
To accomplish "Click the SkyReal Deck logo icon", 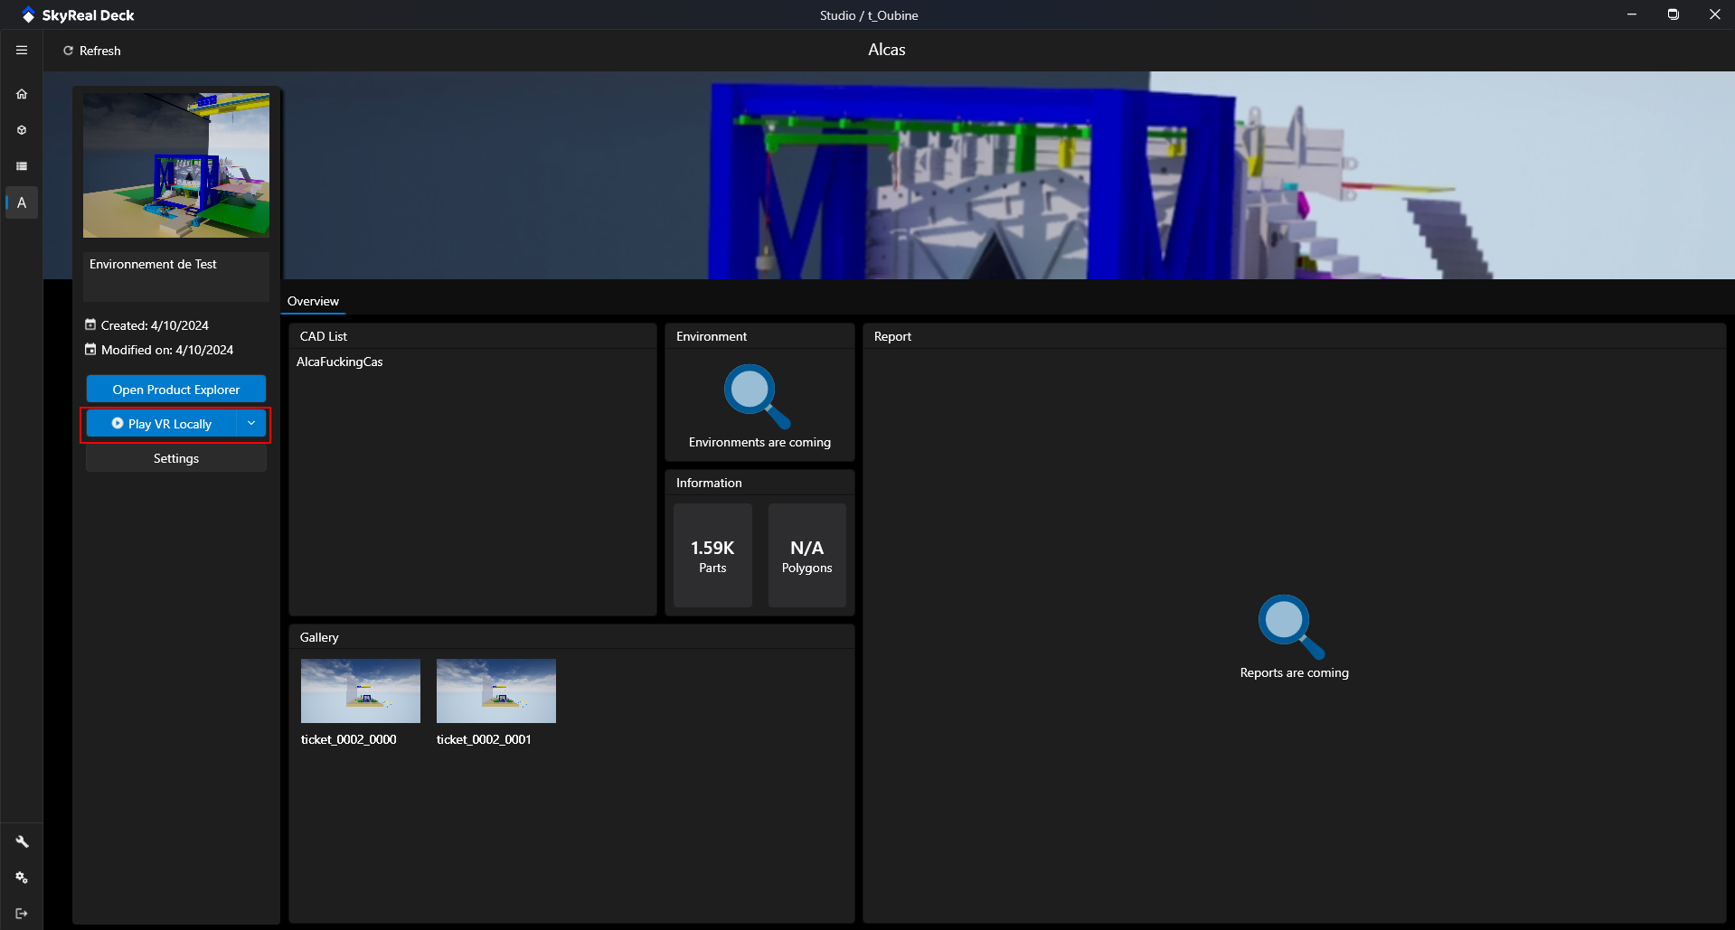I will click(x=28, y=15).
